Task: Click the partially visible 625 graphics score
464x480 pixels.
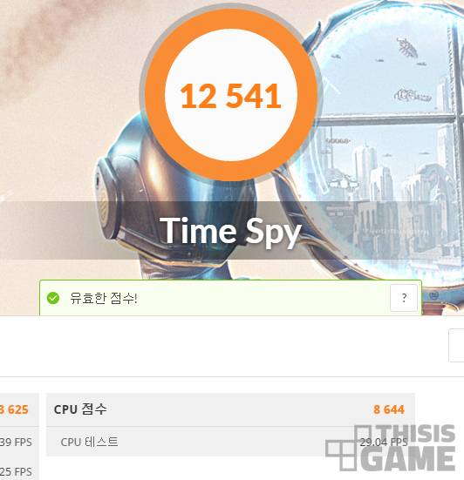Action: [14, 409]
